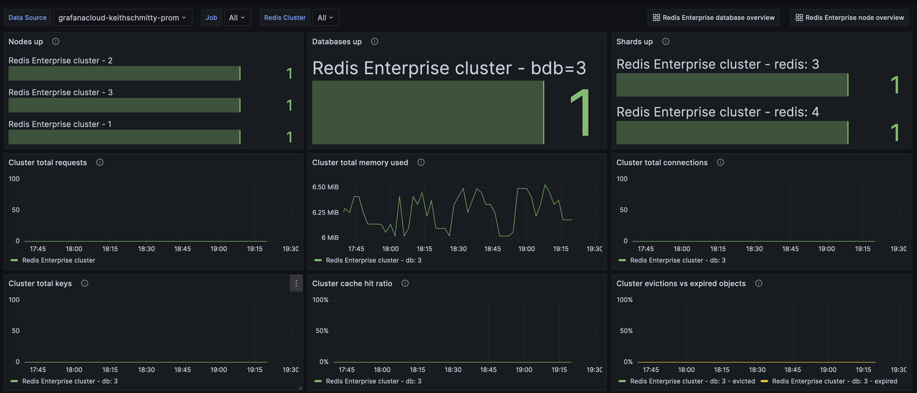The width and height of the screenshot is (917, 393).
Task: Open the Redis Enterprise database overview link
Action: 713,17
